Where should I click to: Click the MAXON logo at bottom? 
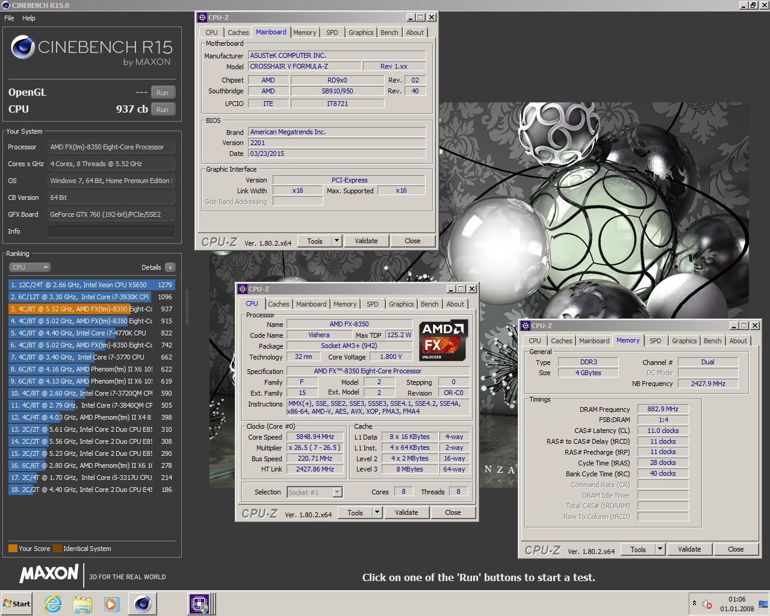point(49,574)
